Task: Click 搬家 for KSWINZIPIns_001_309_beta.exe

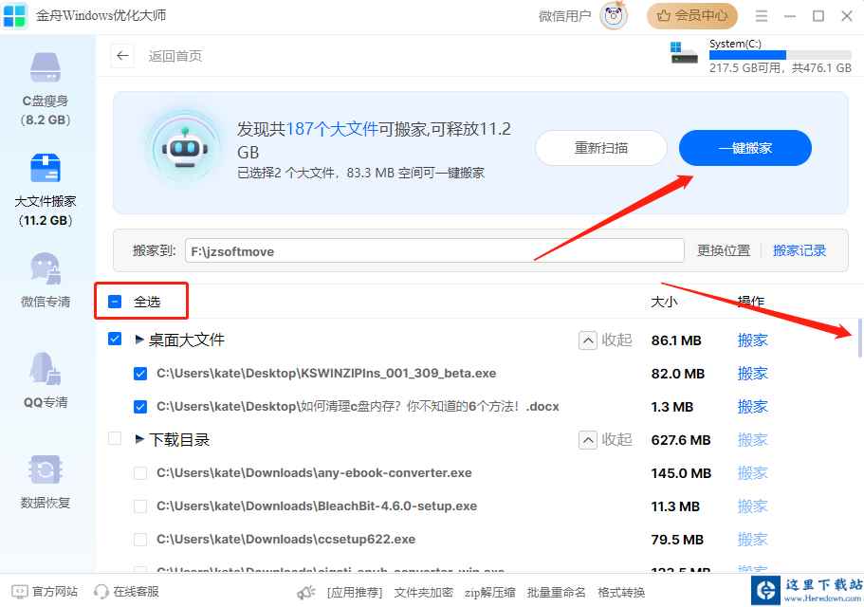Action: pos(753,374)
